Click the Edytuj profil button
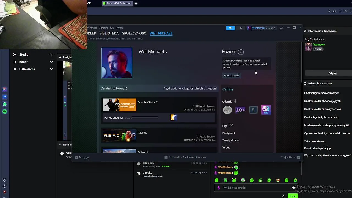 (x=232, y=75)
